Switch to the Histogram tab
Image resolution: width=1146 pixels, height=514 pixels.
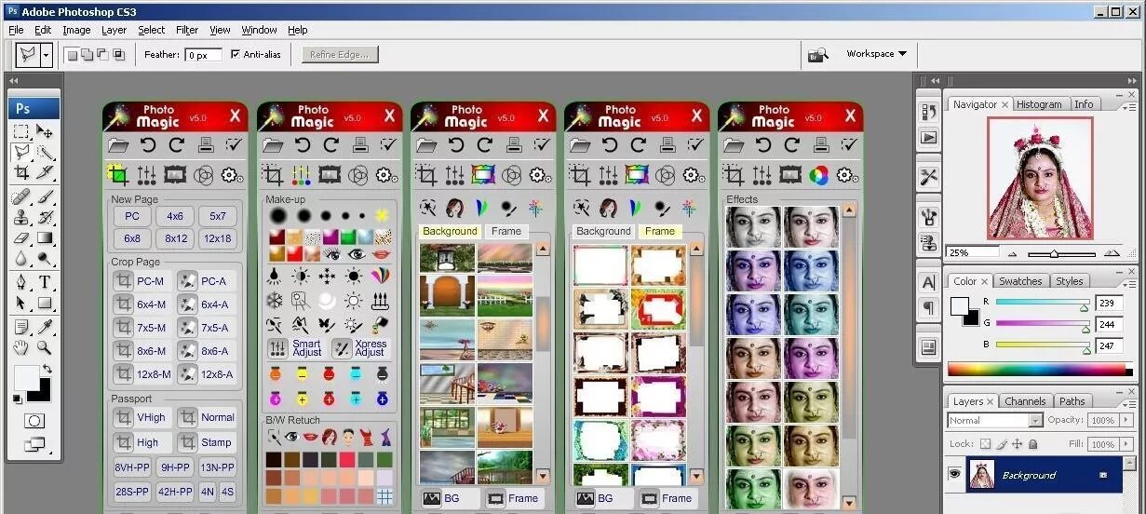(x=1041, y=104)
